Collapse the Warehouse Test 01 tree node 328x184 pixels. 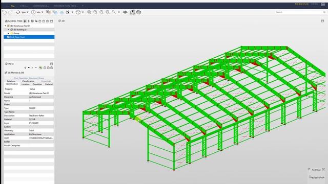(x=5, y=26)
